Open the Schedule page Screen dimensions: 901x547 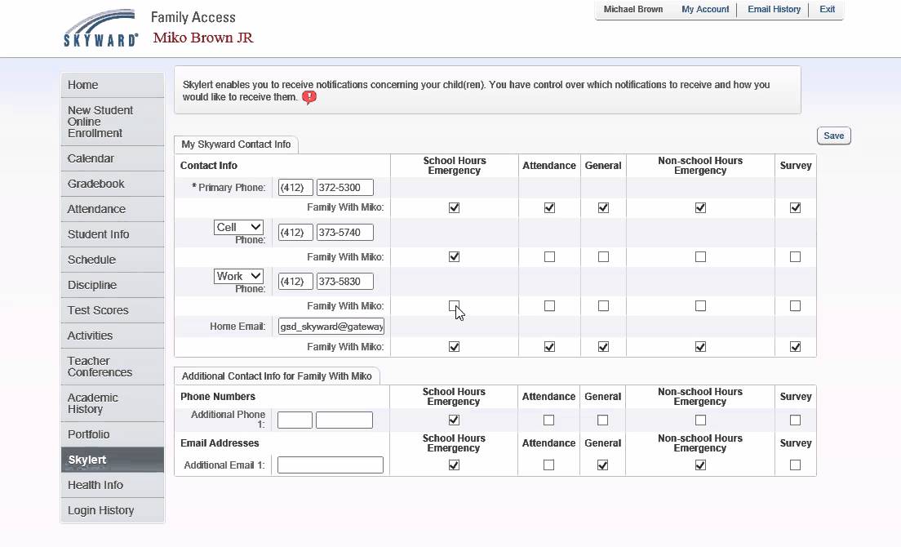coord(113,260)
